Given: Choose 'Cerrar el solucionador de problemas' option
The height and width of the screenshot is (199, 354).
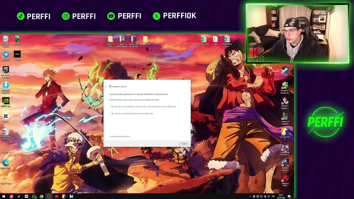Looking at the screenshot, I should (134, 113).
